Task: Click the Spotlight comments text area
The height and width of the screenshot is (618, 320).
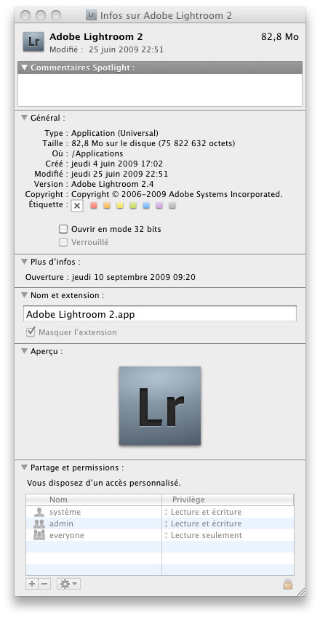Action: [160, 90]
